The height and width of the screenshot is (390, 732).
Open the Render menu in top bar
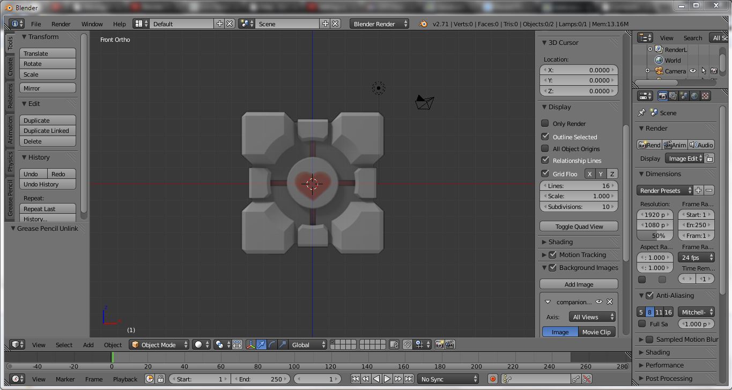coord(61,24)
